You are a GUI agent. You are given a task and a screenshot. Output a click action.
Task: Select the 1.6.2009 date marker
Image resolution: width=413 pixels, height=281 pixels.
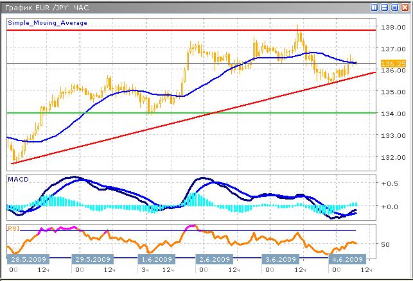click(155, 259)
